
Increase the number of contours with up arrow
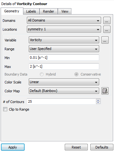[98, 100]
